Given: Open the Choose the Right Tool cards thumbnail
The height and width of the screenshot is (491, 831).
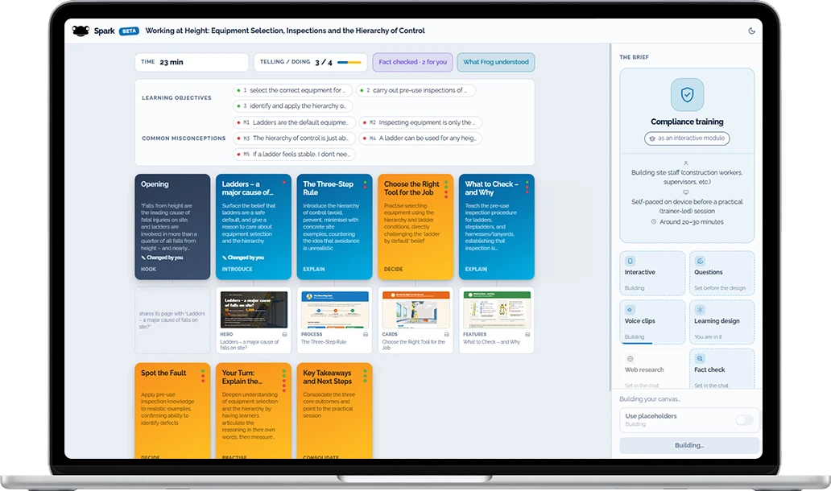Looking at the screenshot, I should coord(416,310).
